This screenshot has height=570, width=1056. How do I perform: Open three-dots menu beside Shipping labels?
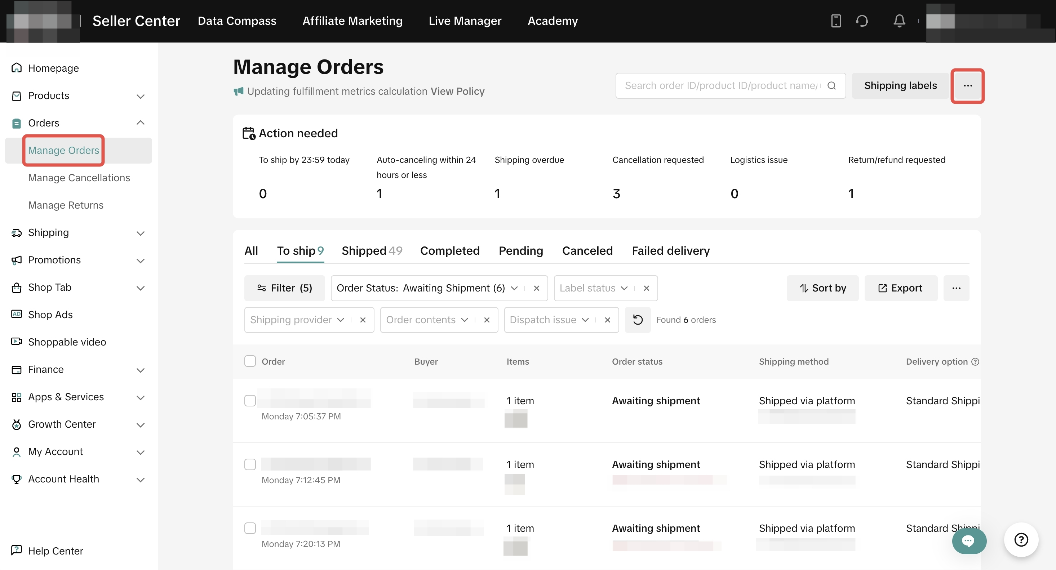[967, 86]
